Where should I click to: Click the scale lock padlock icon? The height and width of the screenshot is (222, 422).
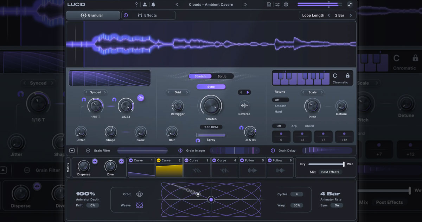click(347, 76)
